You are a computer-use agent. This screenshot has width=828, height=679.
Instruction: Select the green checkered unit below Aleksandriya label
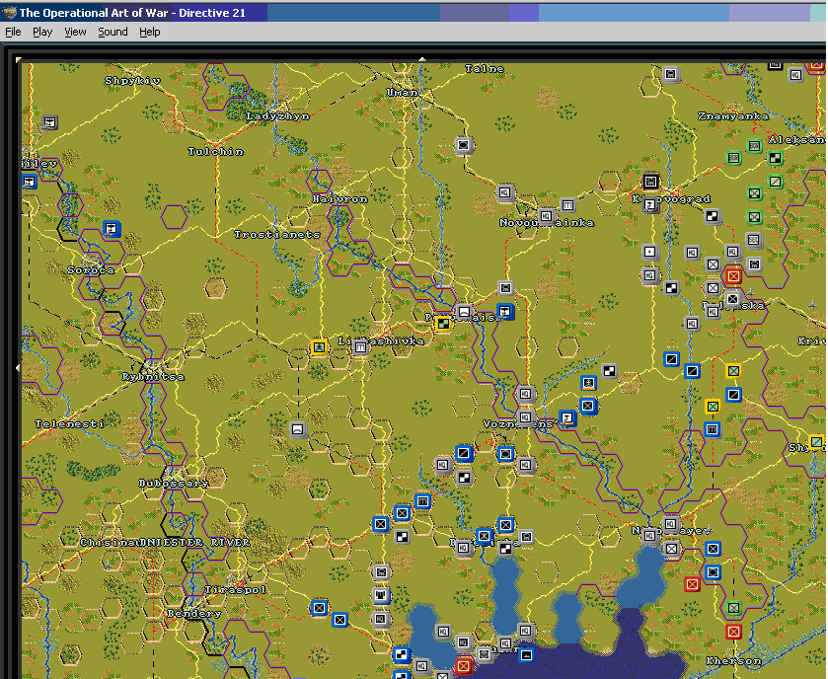tap(775, 157)
